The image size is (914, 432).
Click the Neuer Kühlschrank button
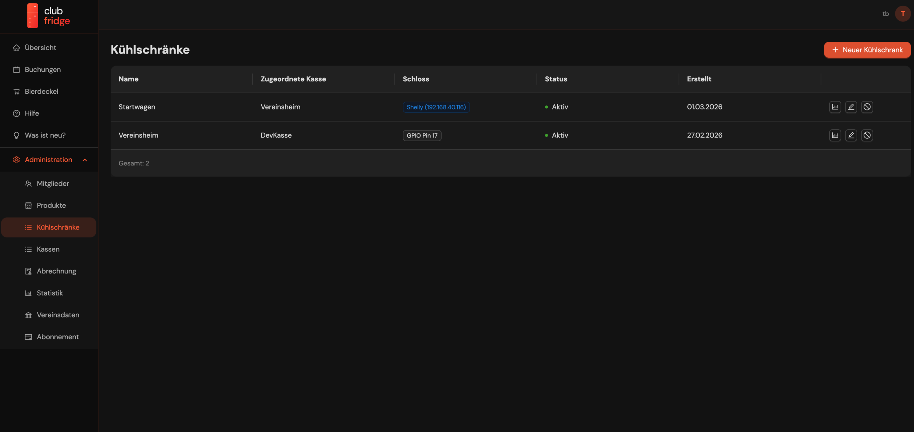tap(867, 50)
